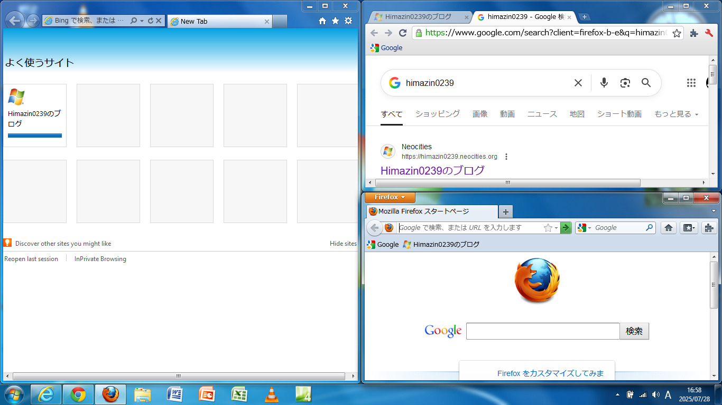Click Firefox home button

[x=669, y=228]
